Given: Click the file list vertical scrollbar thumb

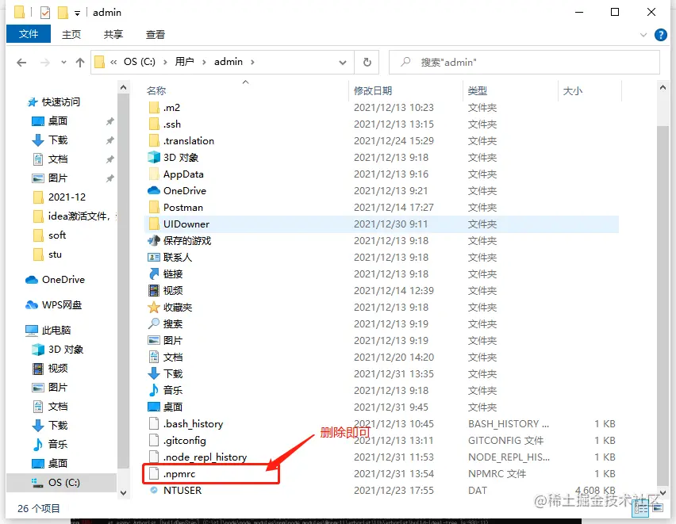Looking at the screenshot, I should coord(663,306).
